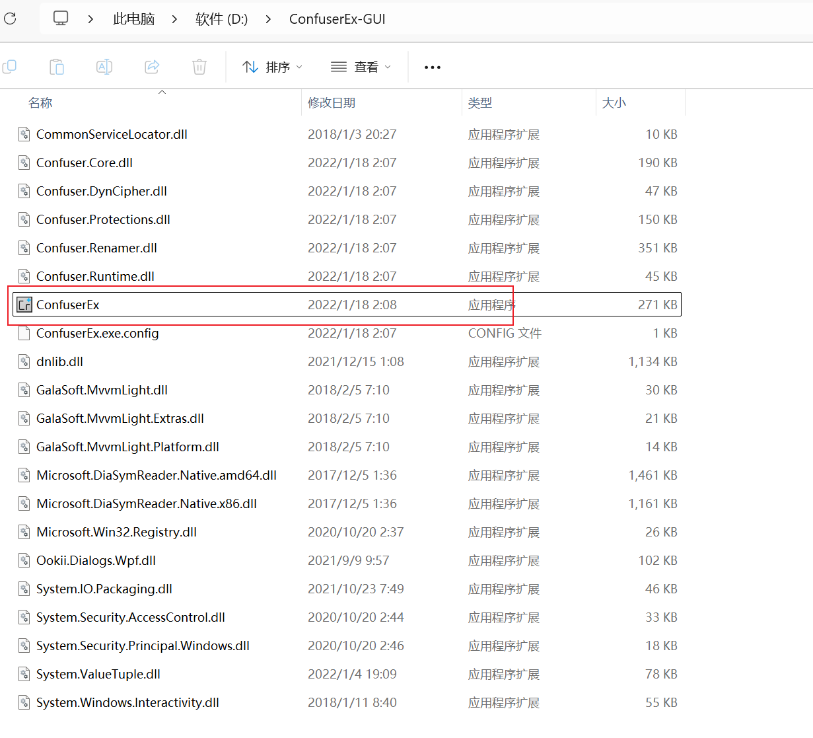This screenshot has height=738, width=813.
Task: Click the Confuser.DynCipher.dll file icon
Action: (x=24, y=191)
